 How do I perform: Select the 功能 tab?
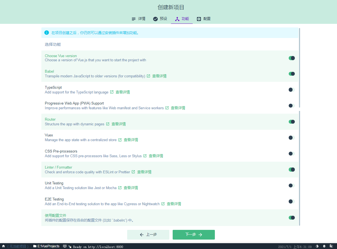(x=182, y=19)
